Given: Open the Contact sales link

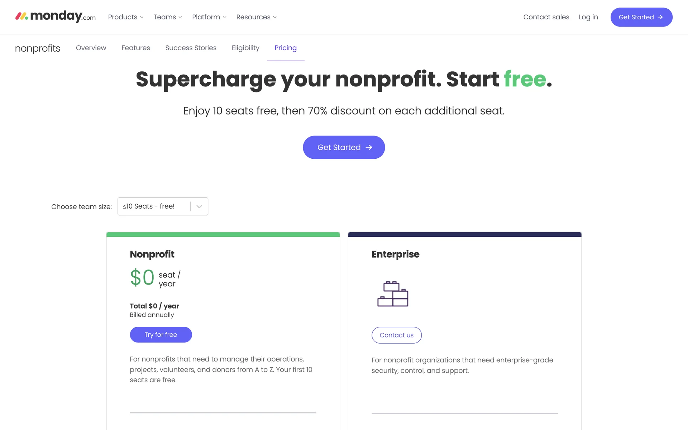Looking at the screenshot, I should (546, 17).
